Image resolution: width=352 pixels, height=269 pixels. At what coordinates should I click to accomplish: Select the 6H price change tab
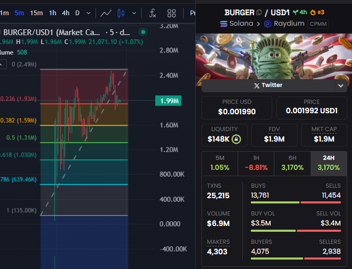pyautogui.click(x=292, y=163)
